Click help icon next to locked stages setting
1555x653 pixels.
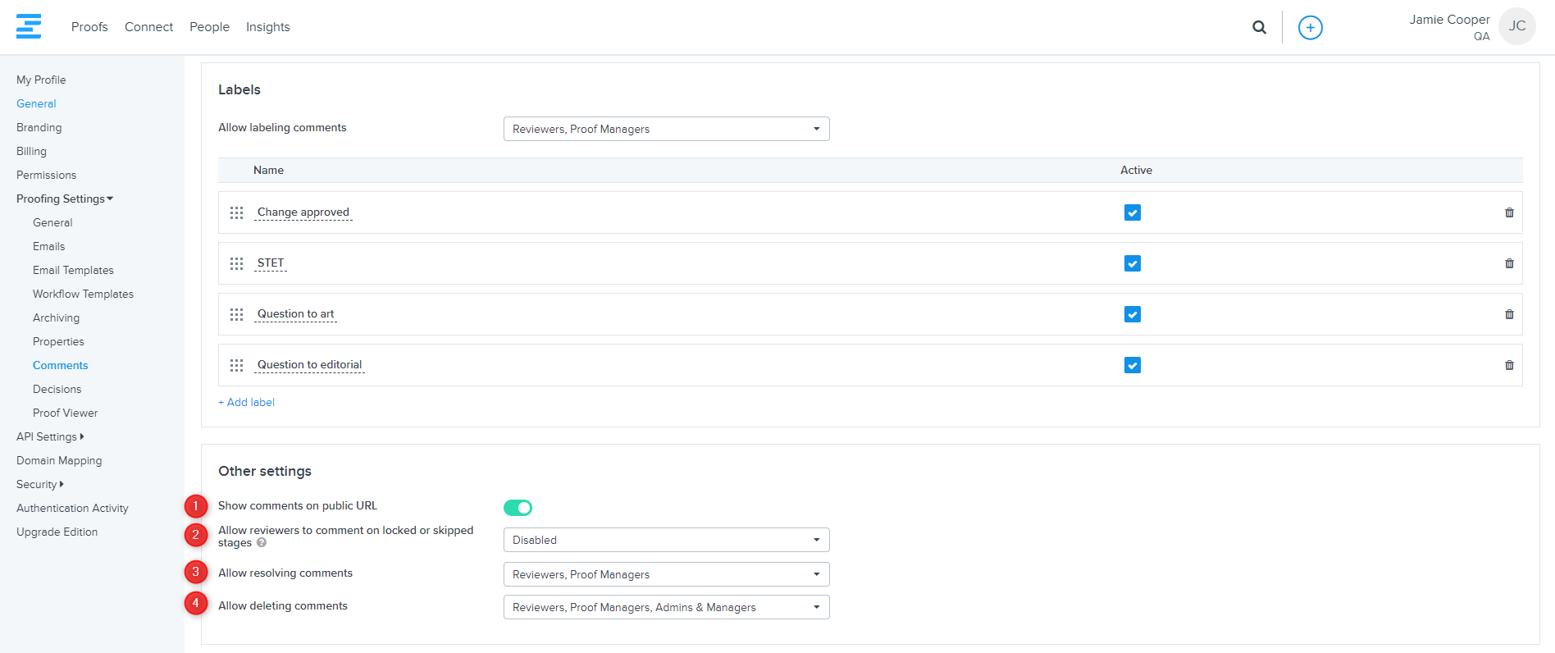[x=262, y=542]
